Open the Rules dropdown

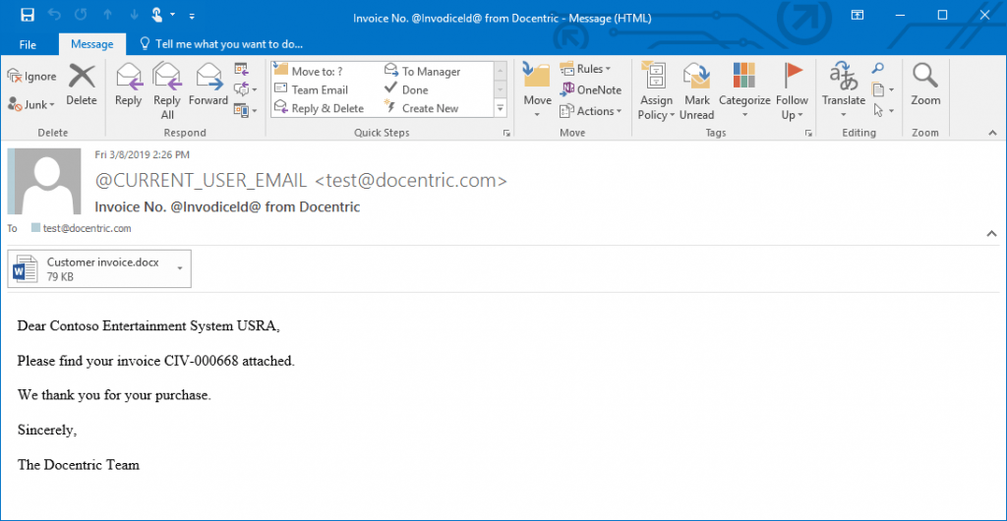click(585, 69)
